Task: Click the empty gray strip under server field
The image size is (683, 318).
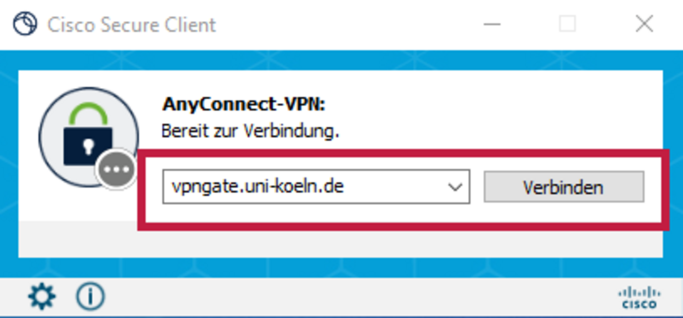Action: (x=341, y=244)
